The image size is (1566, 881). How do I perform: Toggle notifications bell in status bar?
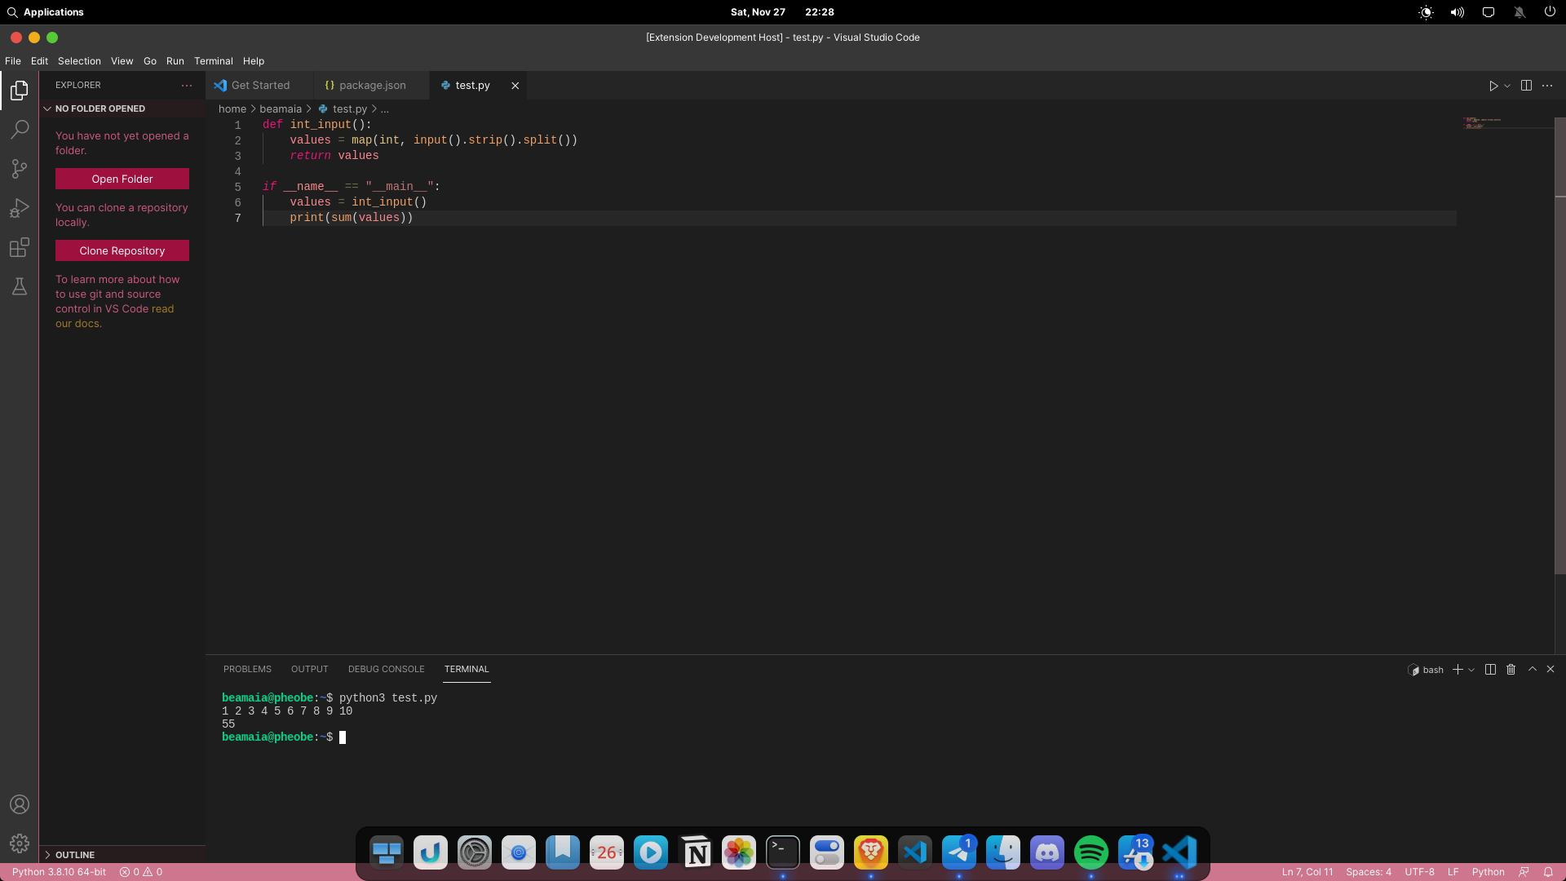1547,872
